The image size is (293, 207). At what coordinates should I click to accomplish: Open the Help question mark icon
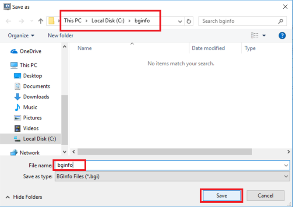(282, 35)
